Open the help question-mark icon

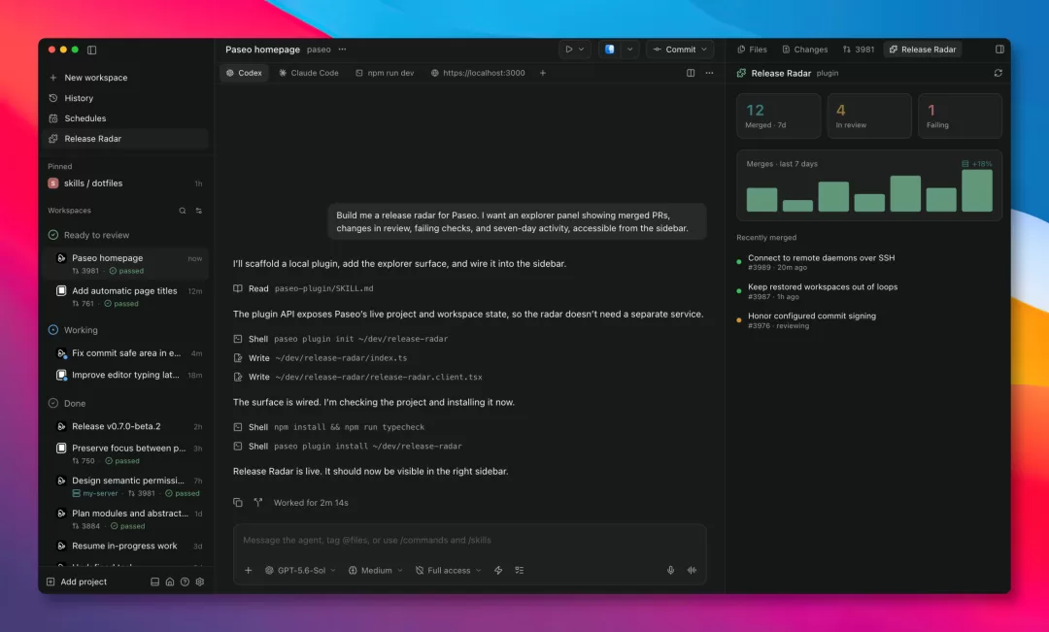coord(185,582)
